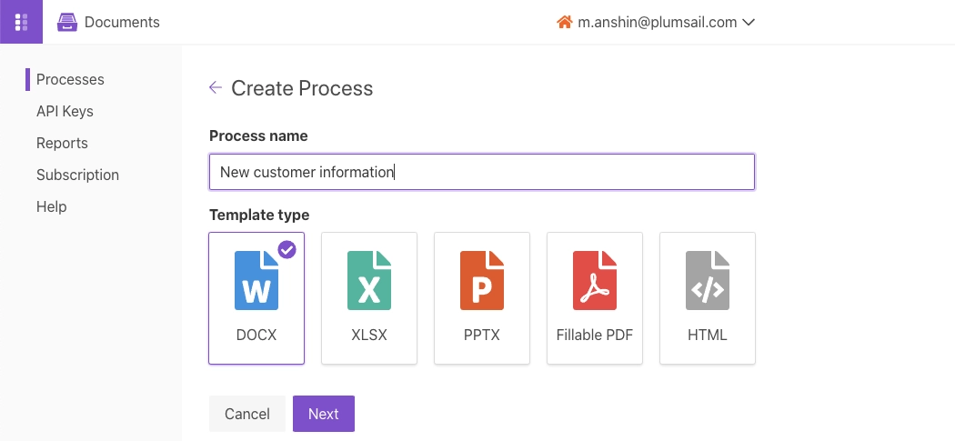Click the XLSX label text

pyautogui.click(x=369, y=335)
